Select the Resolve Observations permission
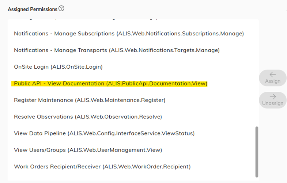This screenshot has width=287, height=183. (x=88, y=117)
